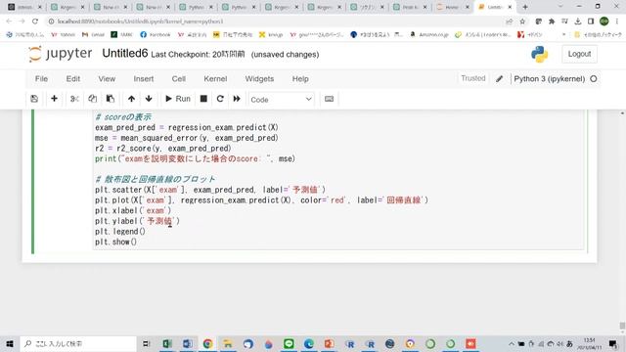
Task: Save and checkpoint the notebook
Action: [x=34, y=99]
